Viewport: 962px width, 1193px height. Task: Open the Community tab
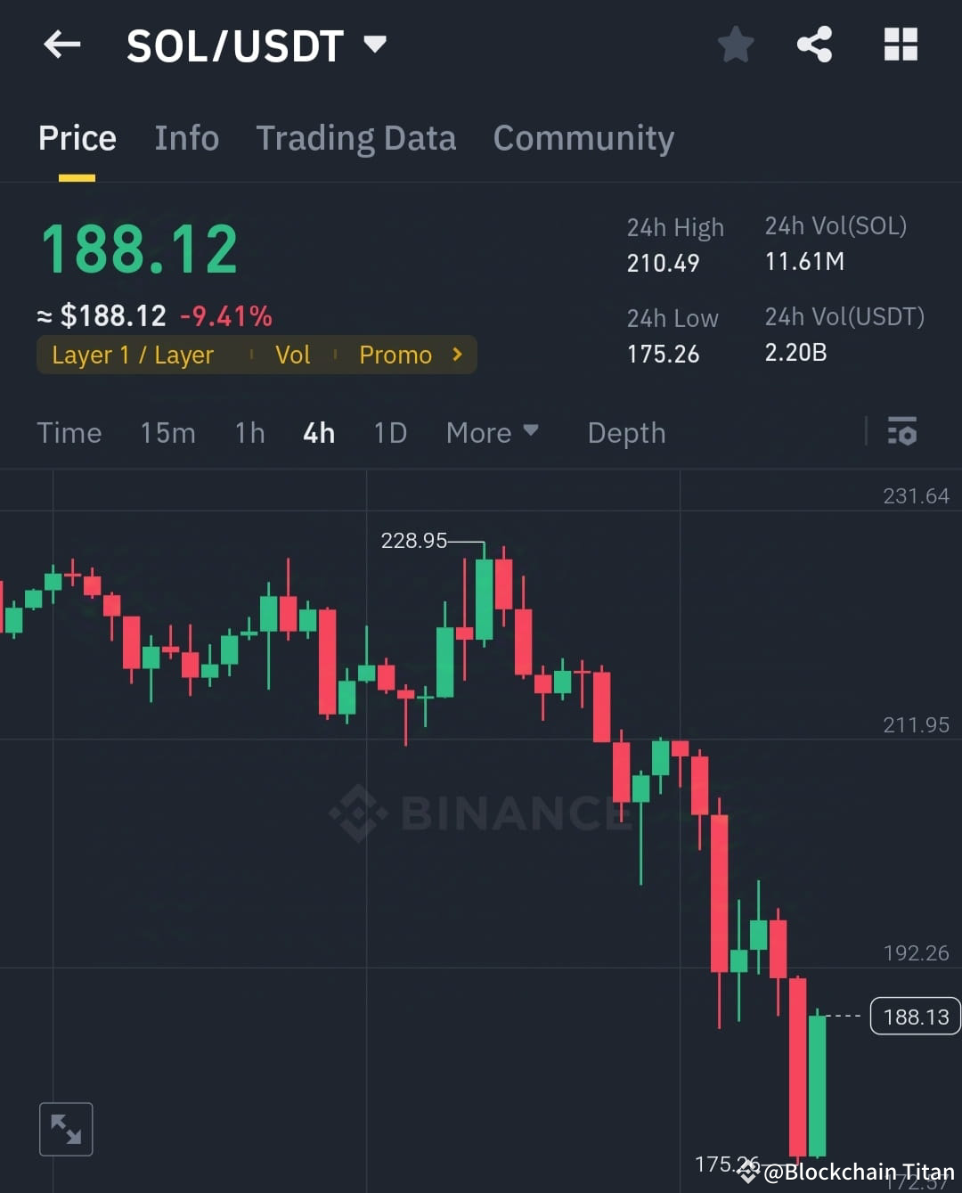pos(583,138)
